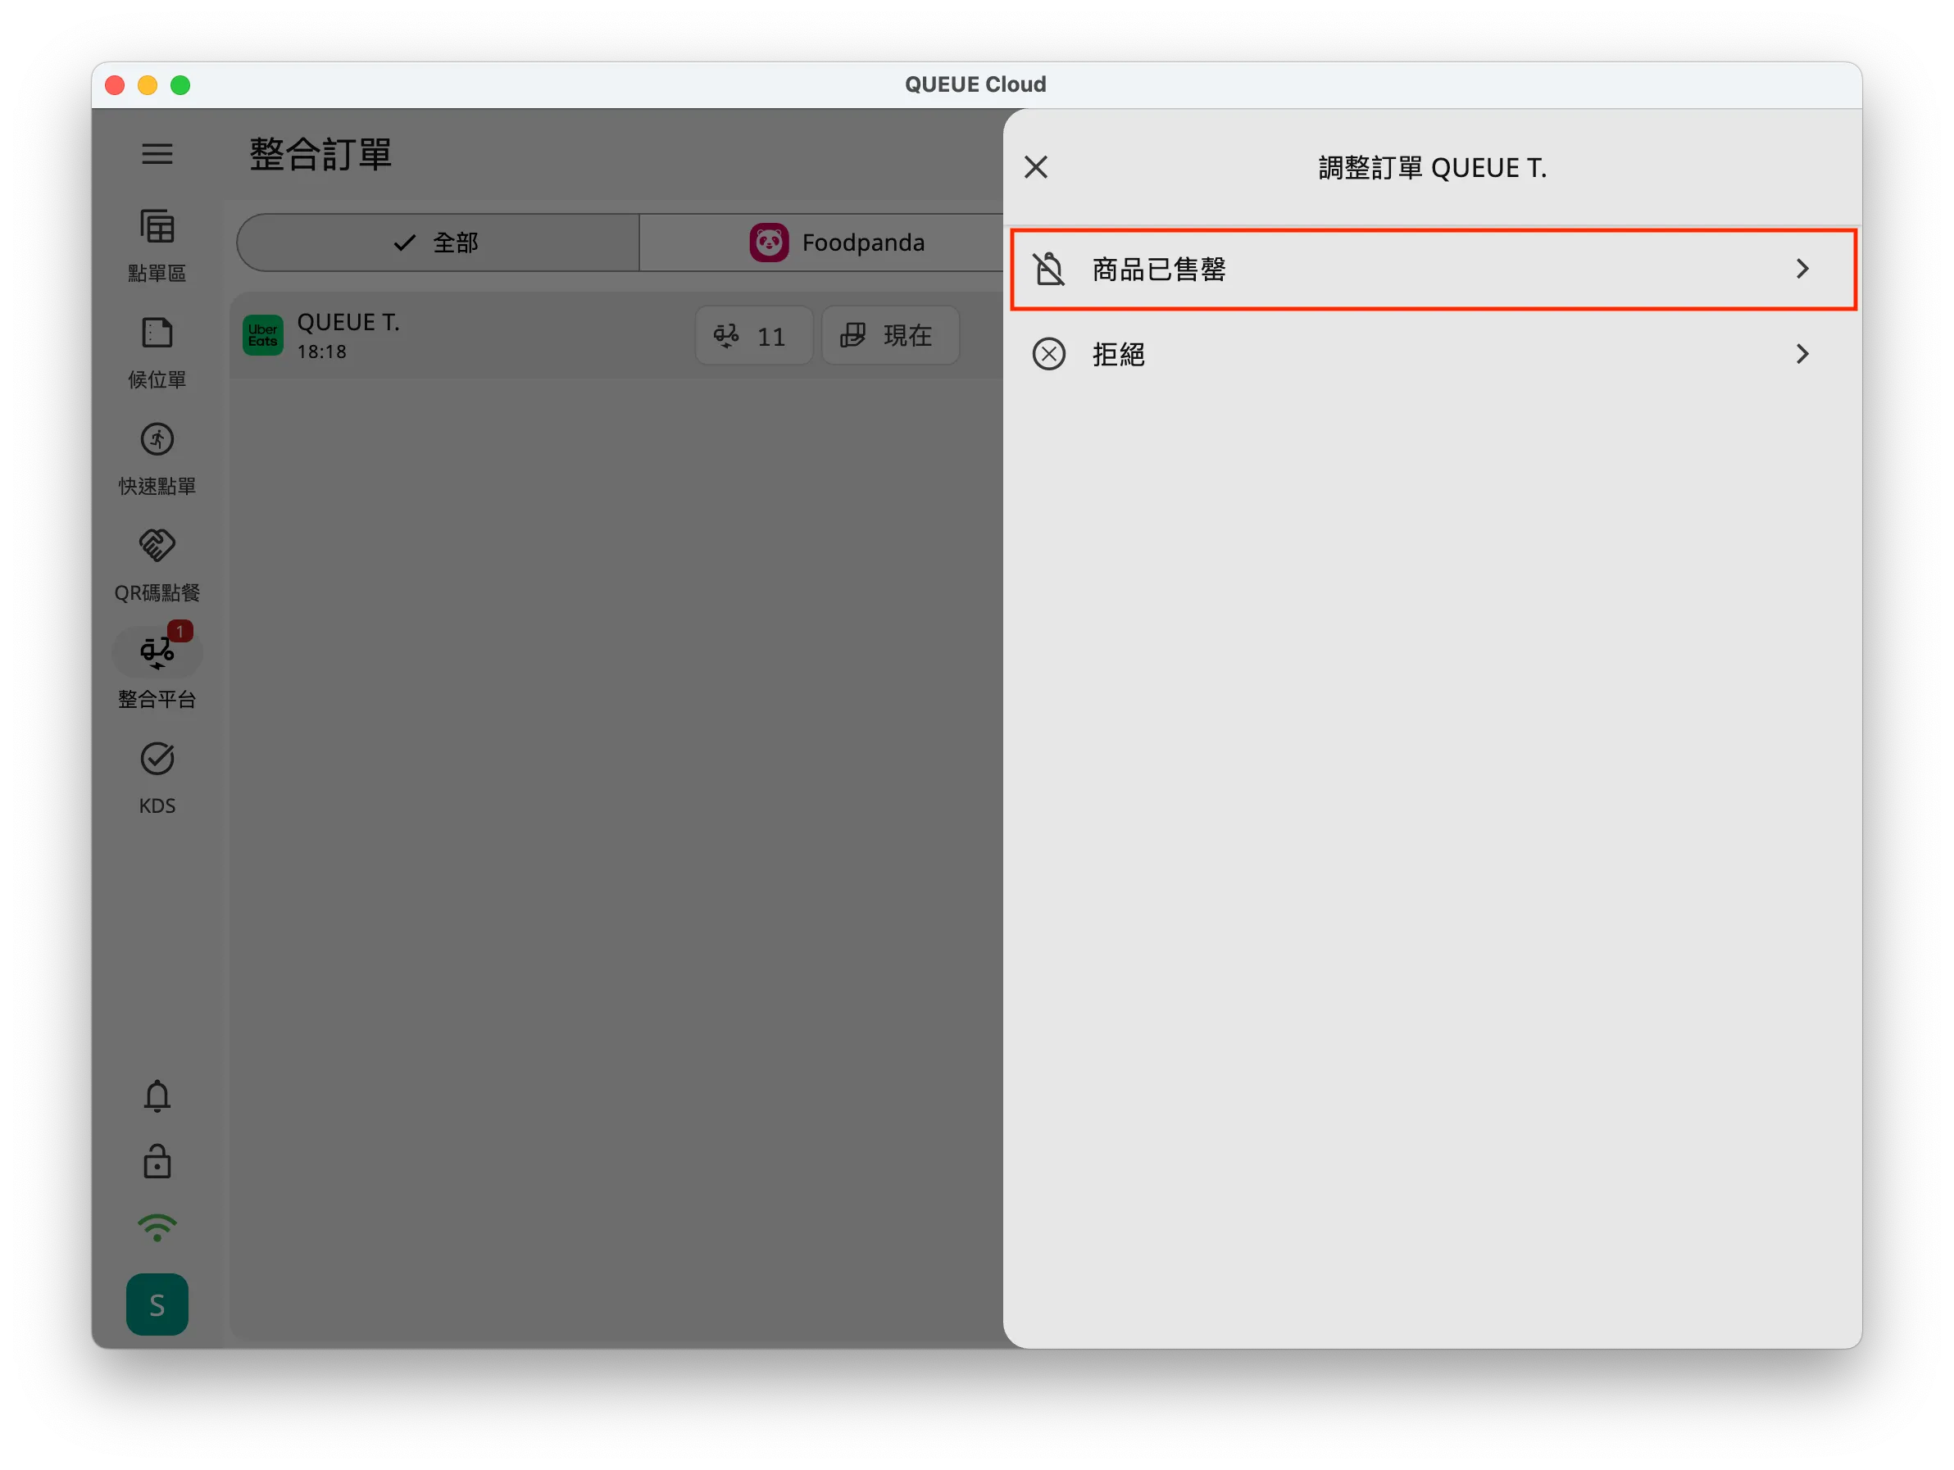Expand the 商品已售罄 sold-out option chevron
The width and height of the screenshot is (1954, 1470).
tap(1803, 270)
